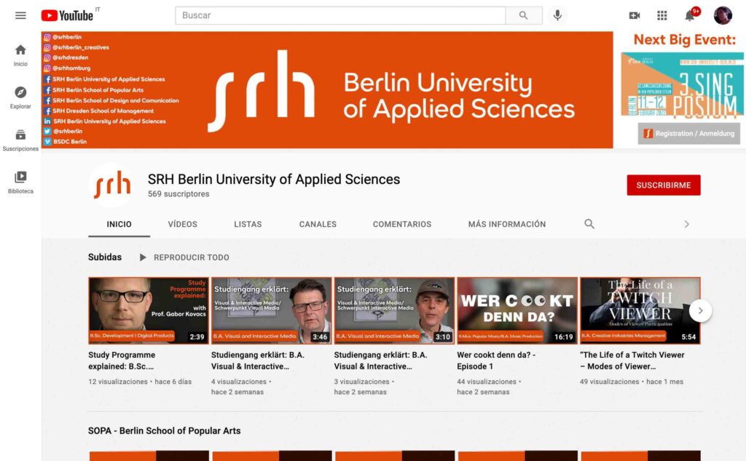Click the '4 visualizaciones' text
This screenshot has width=746, height=461.
point(239,382)
